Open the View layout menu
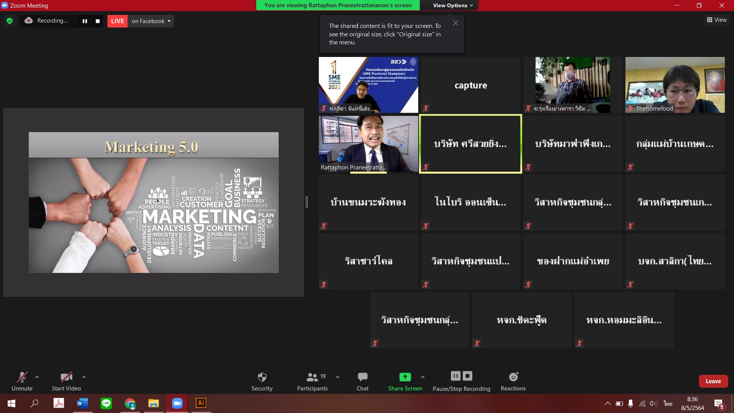The width and height of the screenshot is (734, 413). click(716, 20)
